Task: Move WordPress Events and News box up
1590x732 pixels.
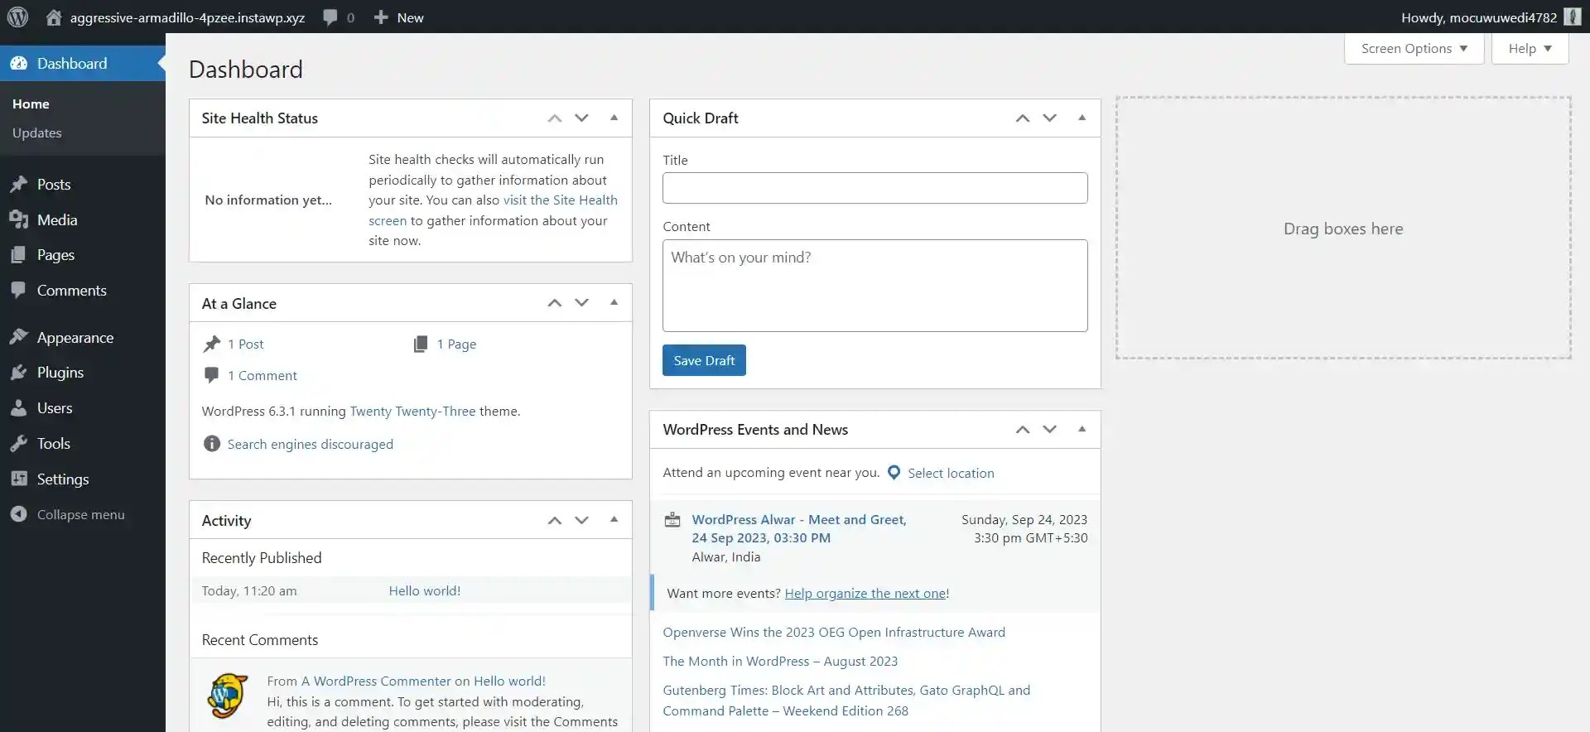Action: tap(1023, 429)
